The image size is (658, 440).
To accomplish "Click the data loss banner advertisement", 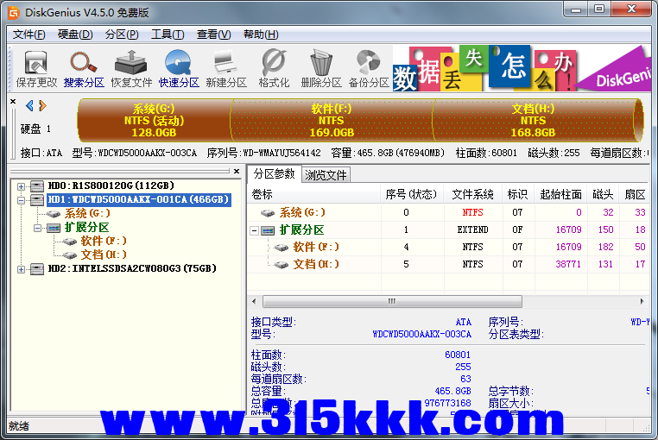I will coord(522,68).
